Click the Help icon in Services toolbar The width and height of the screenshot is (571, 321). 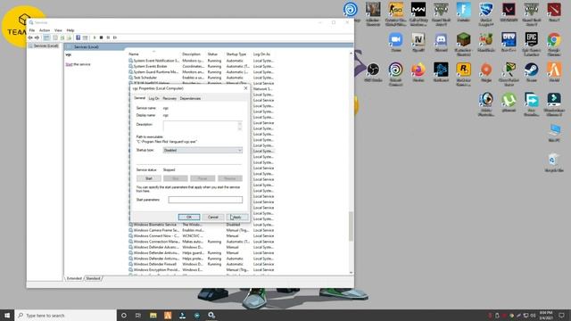(78, 37)
